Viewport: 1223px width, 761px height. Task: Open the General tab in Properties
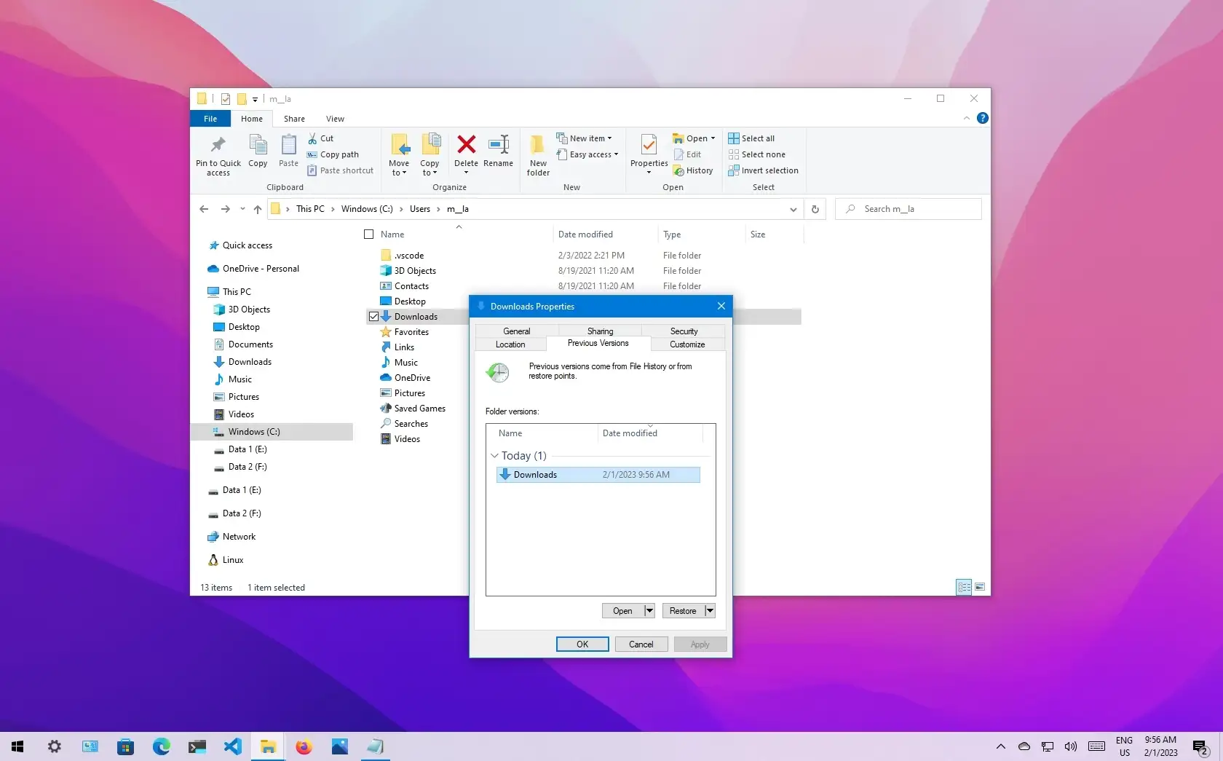click(517, 331)
